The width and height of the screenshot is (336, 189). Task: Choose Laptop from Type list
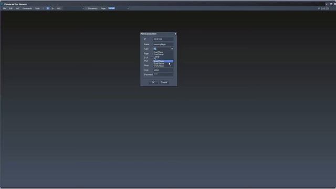coord(163,57)
